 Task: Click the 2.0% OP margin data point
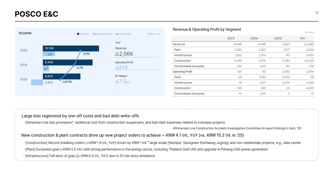point(80,52)
